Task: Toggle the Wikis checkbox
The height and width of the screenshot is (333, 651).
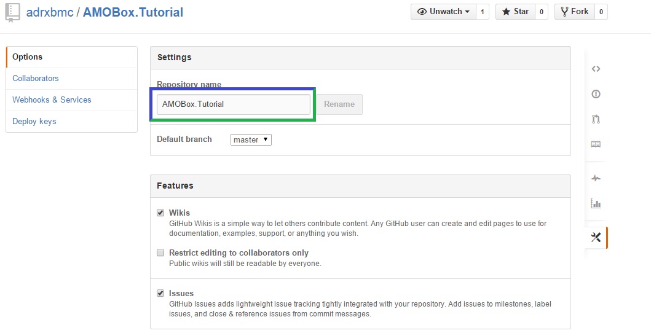Action: [160, 213]
